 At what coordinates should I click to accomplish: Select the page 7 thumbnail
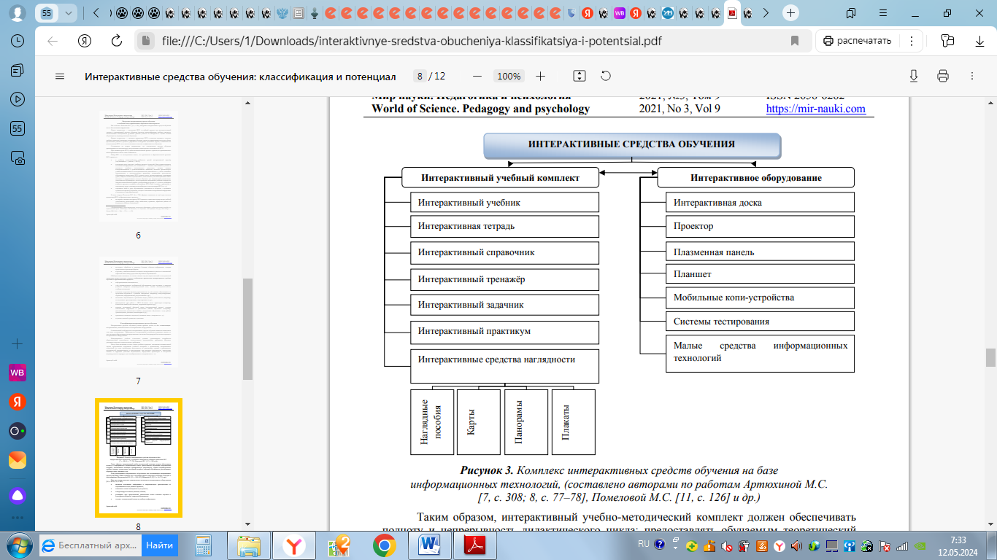(138, 311)
